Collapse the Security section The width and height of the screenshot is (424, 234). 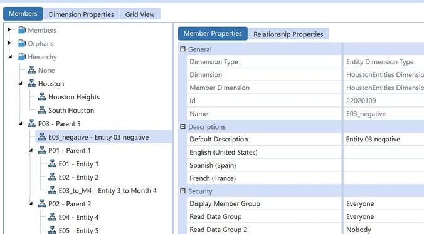(183, 191)
